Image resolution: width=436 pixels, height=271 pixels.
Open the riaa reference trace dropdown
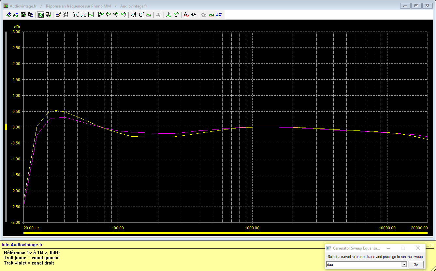tap(404, 265)
